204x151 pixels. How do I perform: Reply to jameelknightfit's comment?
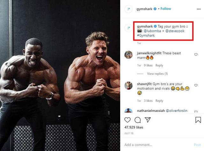point(159,65)
